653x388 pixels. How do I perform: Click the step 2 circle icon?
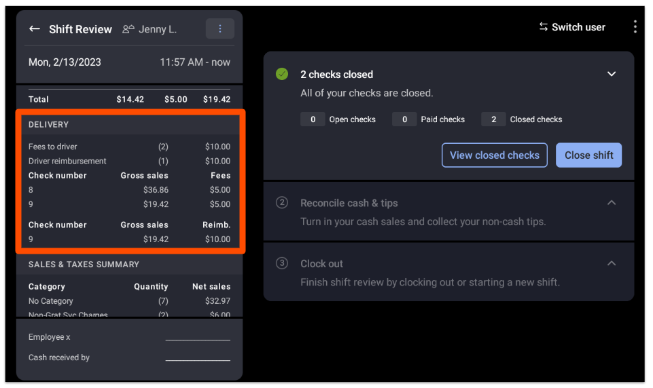pos(282,203)
